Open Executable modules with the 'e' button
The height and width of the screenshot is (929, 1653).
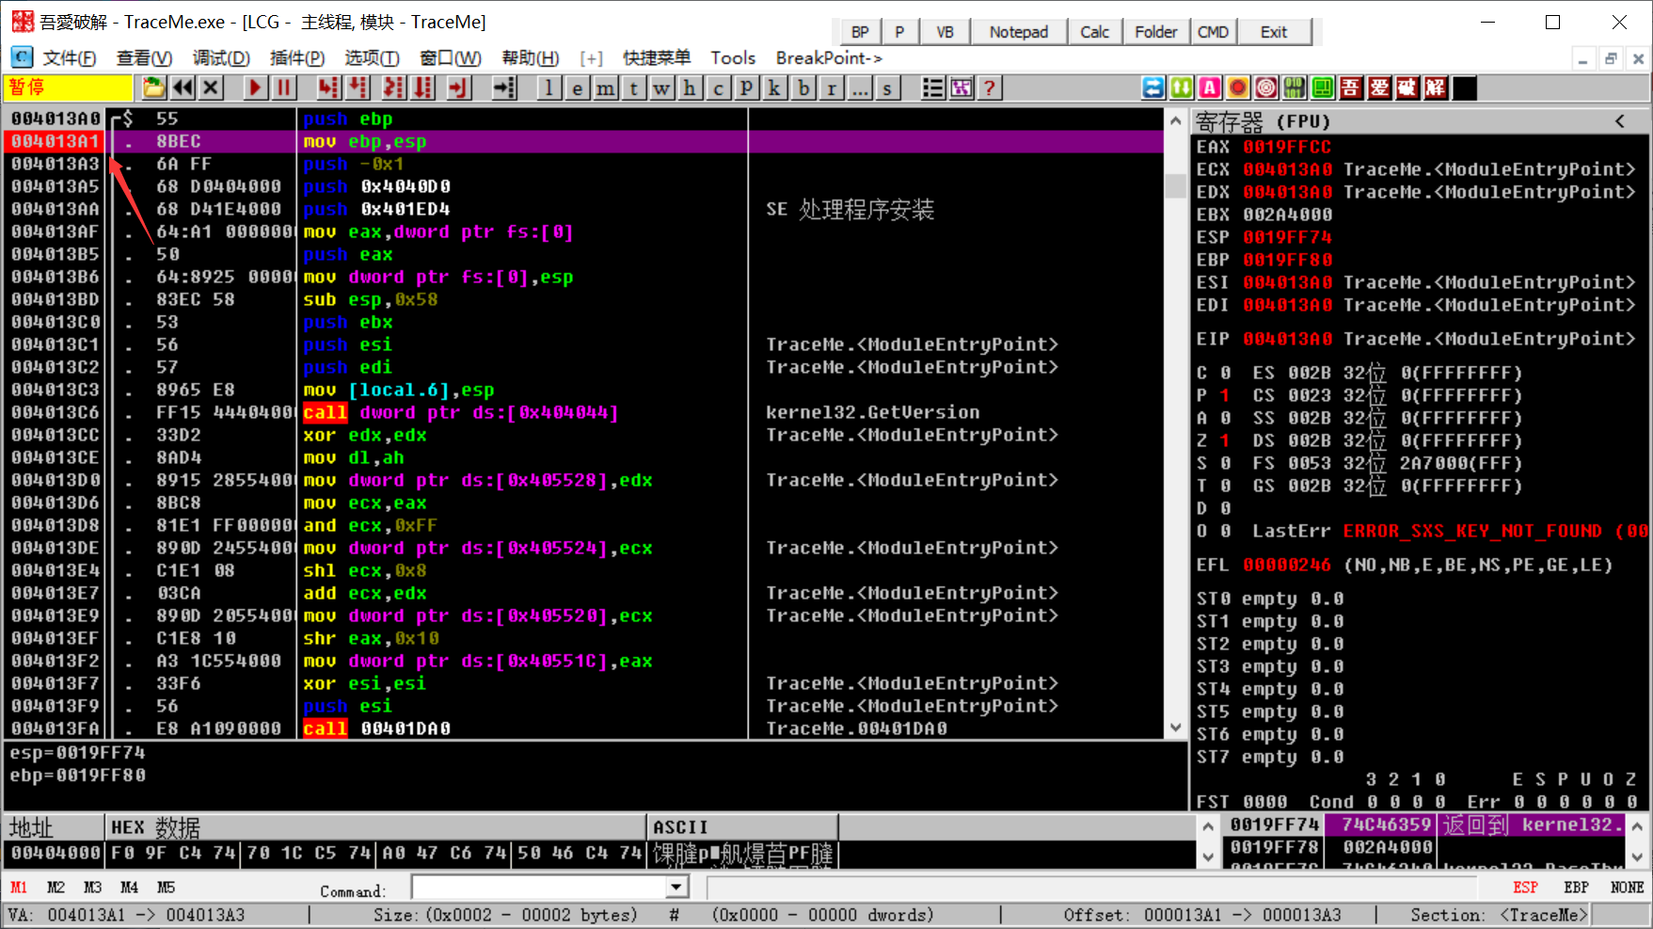578,88
